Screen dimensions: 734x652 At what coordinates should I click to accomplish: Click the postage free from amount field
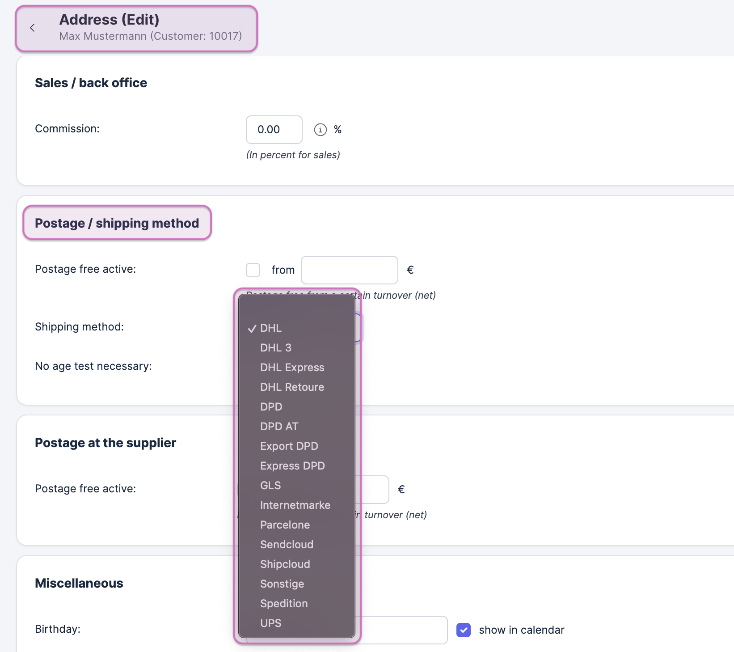[349, 270]
